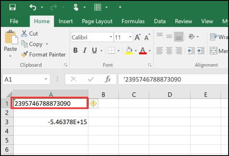Click the Cancel X icon in formula bar
This screenshot has height=156, width=229.
tap(73, 79)
